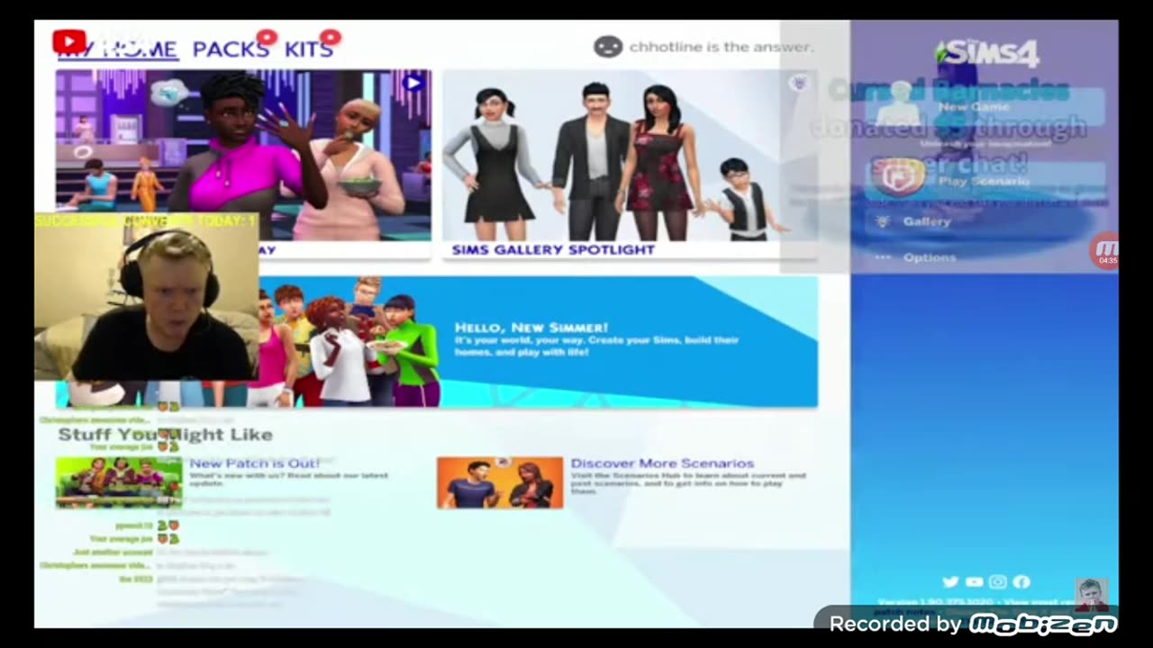
Task: Click The Sims 4 logo
Action: coord(987,53)
